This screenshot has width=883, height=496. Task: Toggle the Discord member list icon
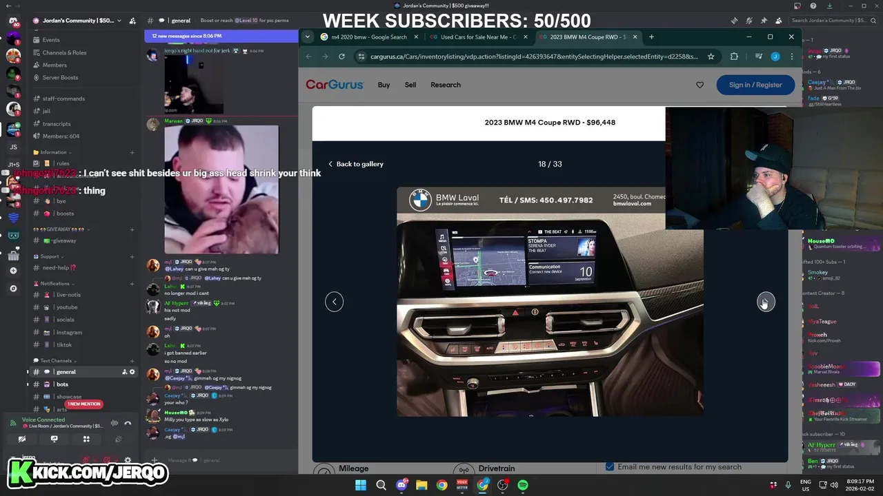(x=778, y=21)
